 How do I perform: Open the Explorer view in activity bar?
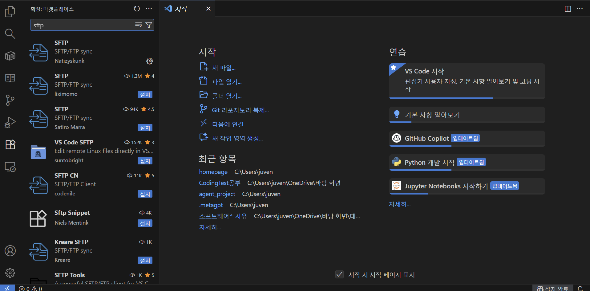click(x=10, y=12)
